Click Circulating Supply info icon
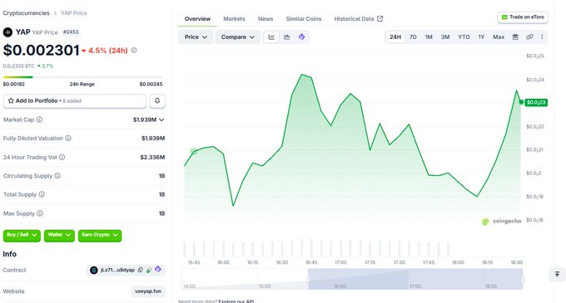The image size is (566, 303). click(x=57, y=176)
